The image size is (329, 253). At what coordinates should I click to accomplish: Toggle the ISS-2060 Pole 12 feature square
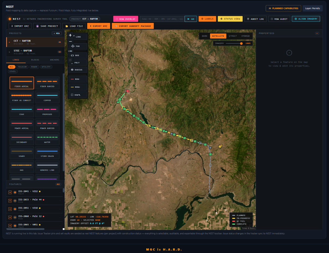pos(10,217)
